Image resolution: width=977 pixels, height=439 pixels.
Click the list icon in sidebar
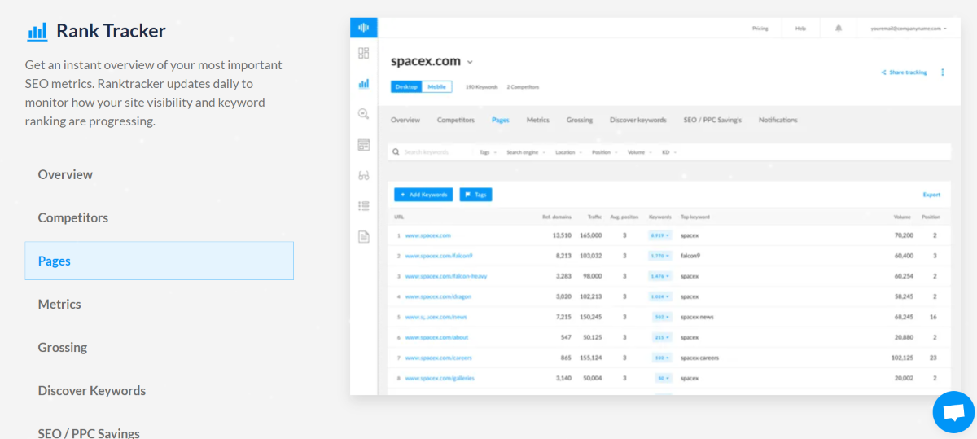click(364, 206)
